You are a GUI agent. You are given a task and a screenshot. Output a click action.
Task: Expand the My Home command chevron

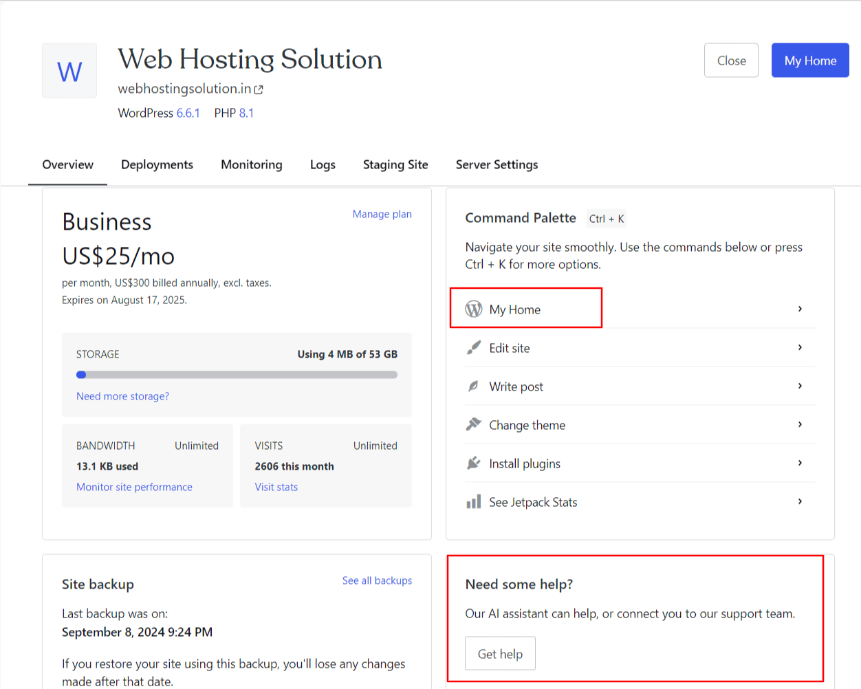[x=800, y=309]
